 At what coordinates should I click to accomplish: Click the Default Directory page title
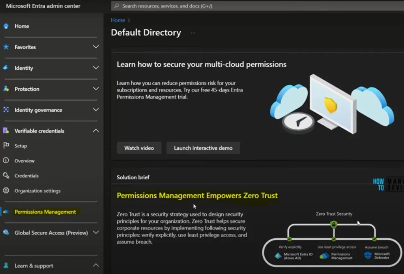[146, 32]
